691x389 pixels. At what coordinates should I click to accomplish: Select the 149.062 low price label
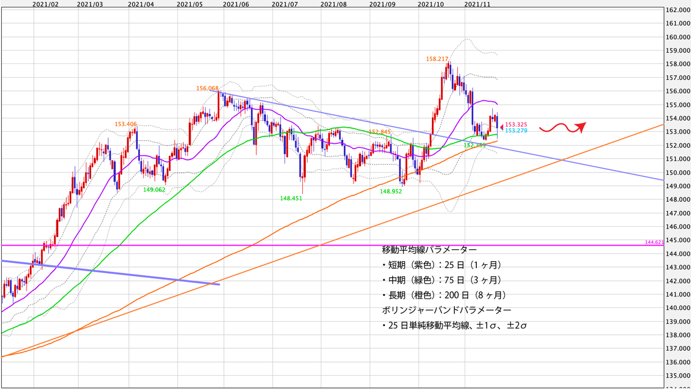(x=154, y=189)
